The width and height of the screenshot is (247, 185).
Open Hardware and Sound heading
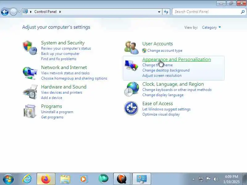coord(64,87)
